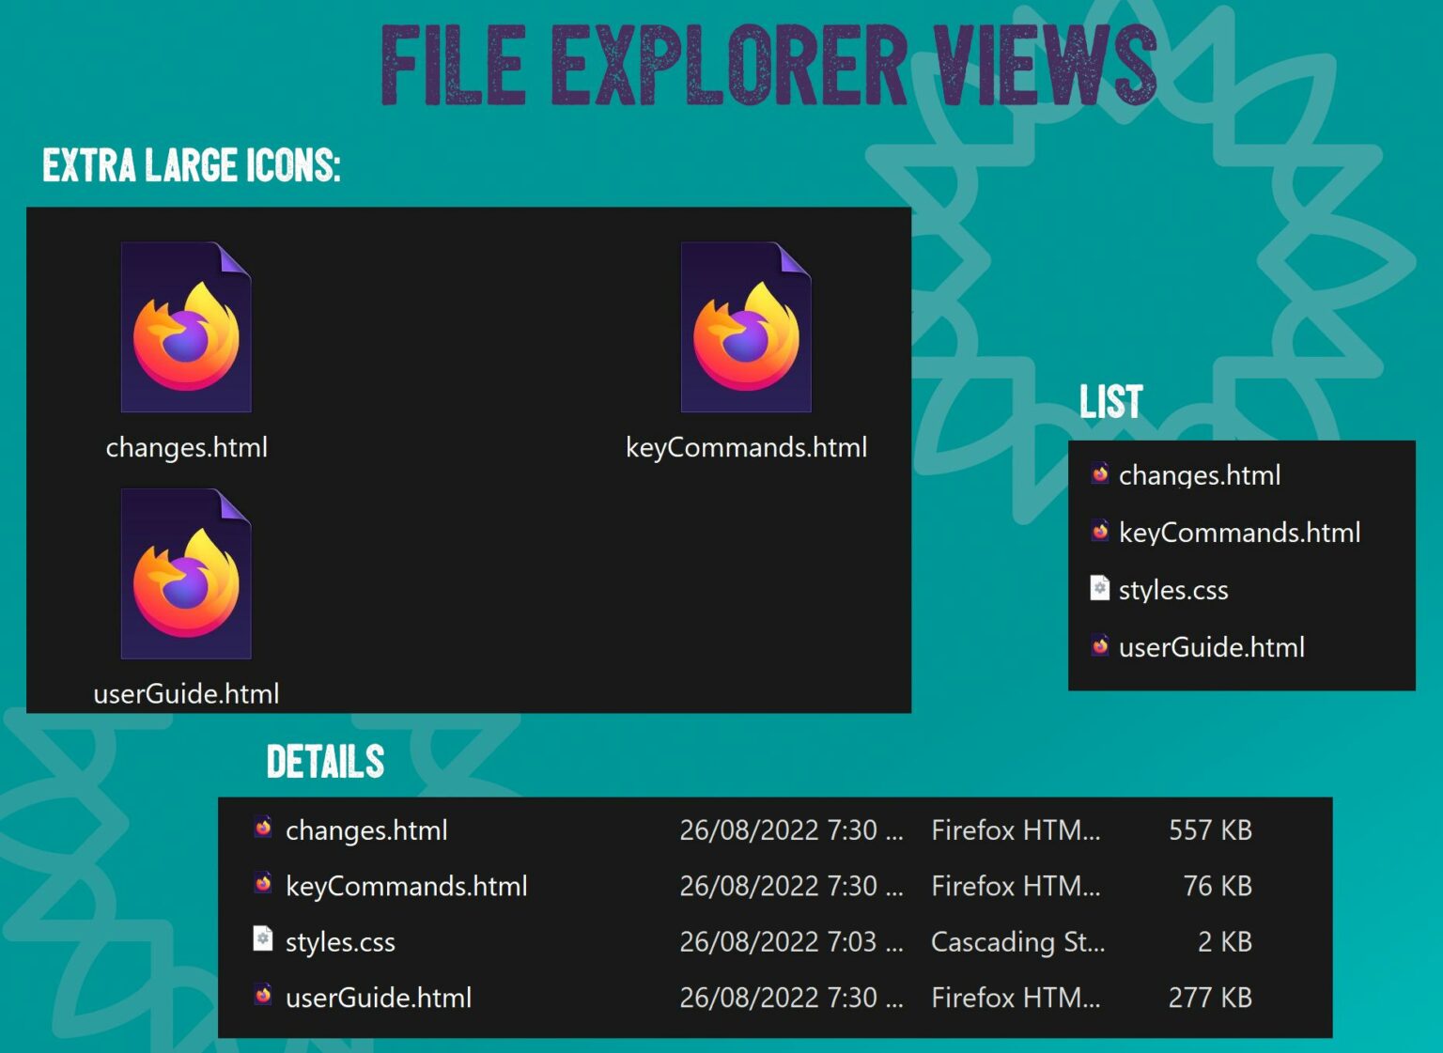Screen dimensions: 1443x1053
Task: Click small Firefox icon beside changes.html in List
Action: [x=1100, y=474]
